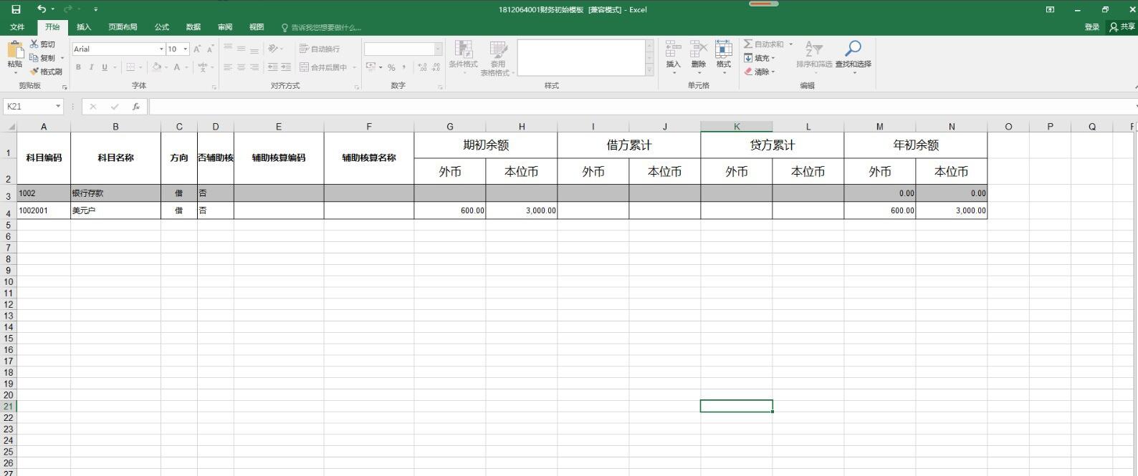
Task: Click increase decimal icon
Action: coord(422,67)
